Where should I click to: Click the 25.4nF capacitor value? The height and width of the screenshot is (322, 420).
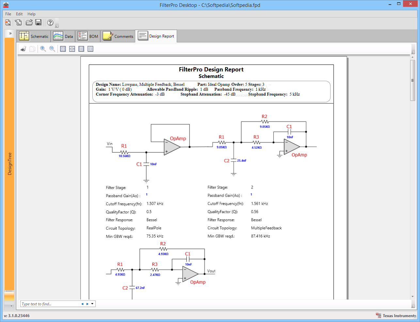pos(242,161)
